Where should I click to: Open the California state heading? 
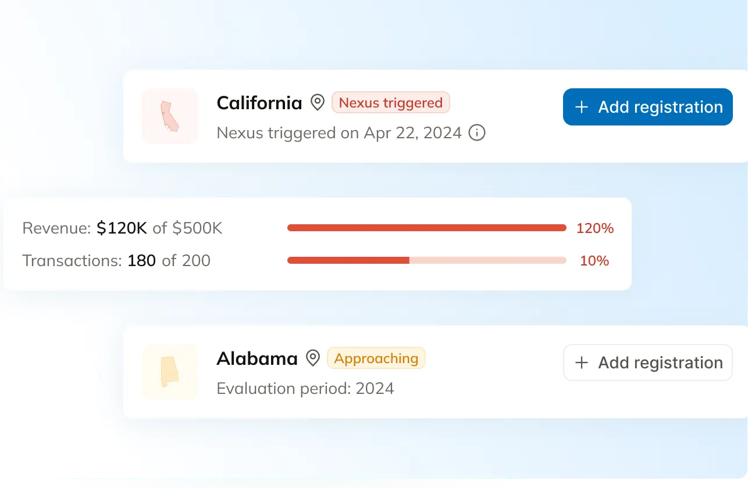259,103
